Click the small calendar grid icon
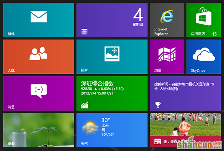The image size is (224, 151). click(x=84, y=32)
